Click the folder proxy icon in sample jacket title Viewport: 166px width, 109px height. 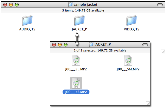70,5
